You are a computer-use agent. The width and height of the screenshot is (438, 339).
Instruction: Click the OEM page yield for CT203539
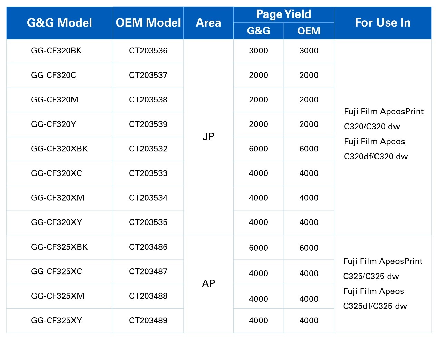(309, 124)
